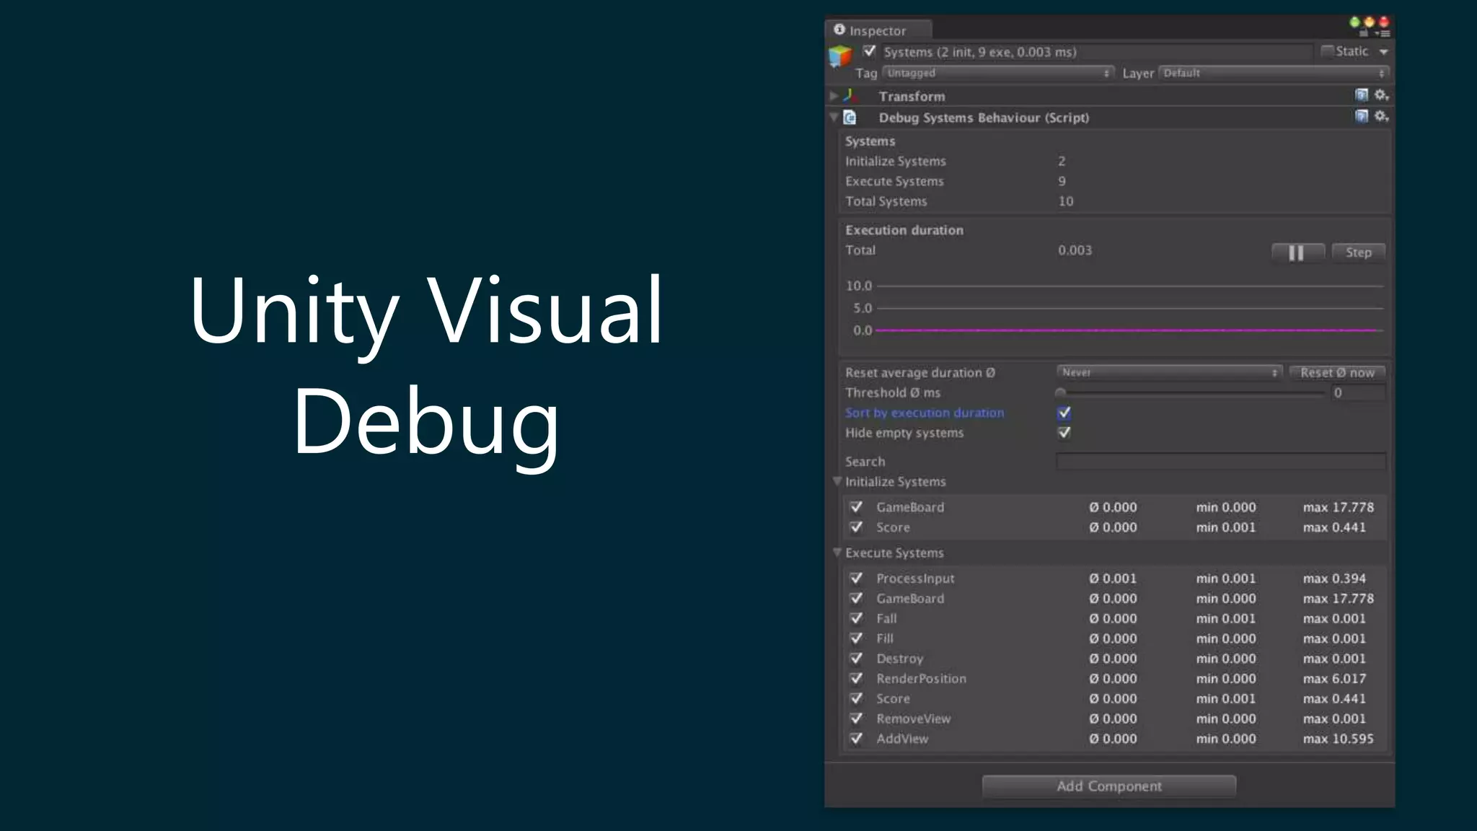
Task: Disable Score initialize system
Action: tap(856, 527)
